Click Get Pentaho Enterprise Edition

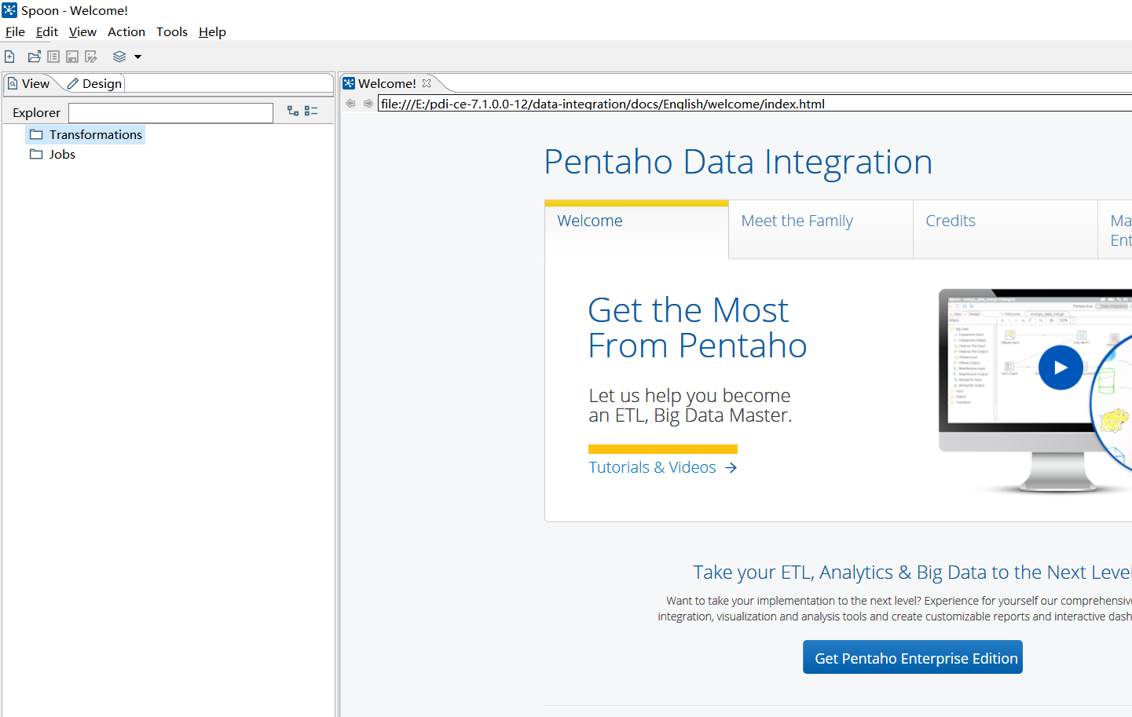912,657
